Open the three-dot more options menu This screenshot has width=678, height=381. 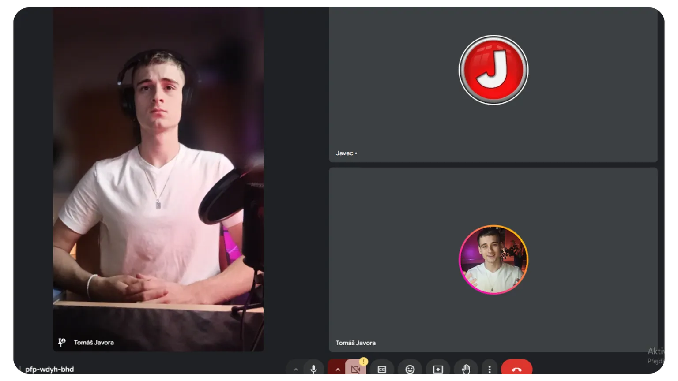490,370
